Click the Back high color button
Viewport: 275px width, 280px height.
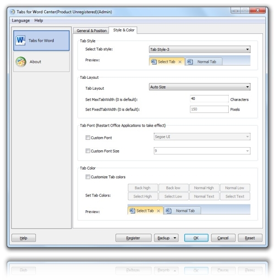[143, 188]
